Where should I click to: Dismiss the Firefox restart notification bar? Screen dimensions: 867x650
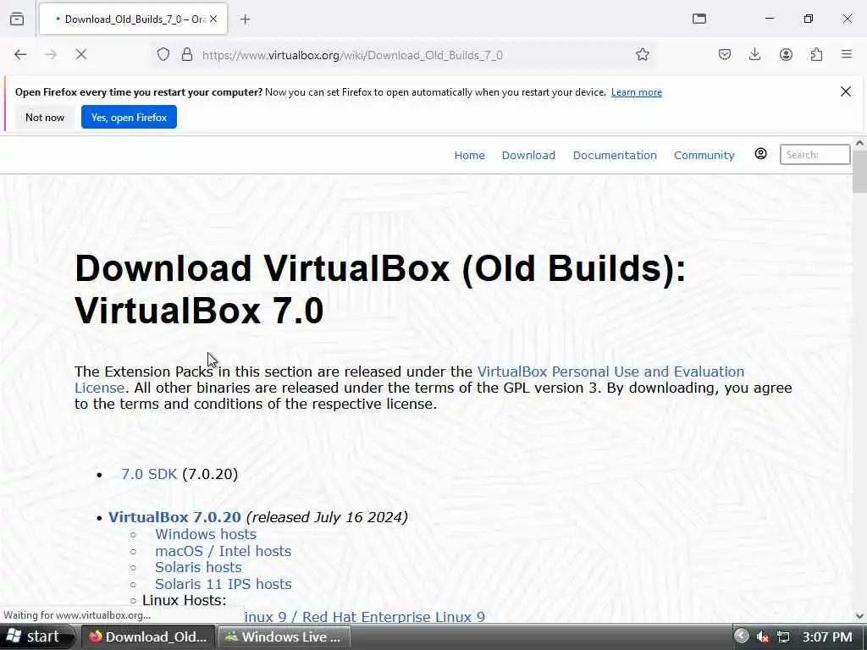coord(846,91)
